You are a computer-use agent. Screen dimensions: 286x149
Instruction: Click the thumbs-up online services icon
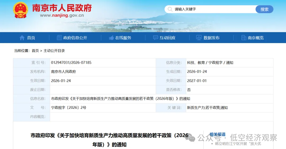tap(111, 38)
